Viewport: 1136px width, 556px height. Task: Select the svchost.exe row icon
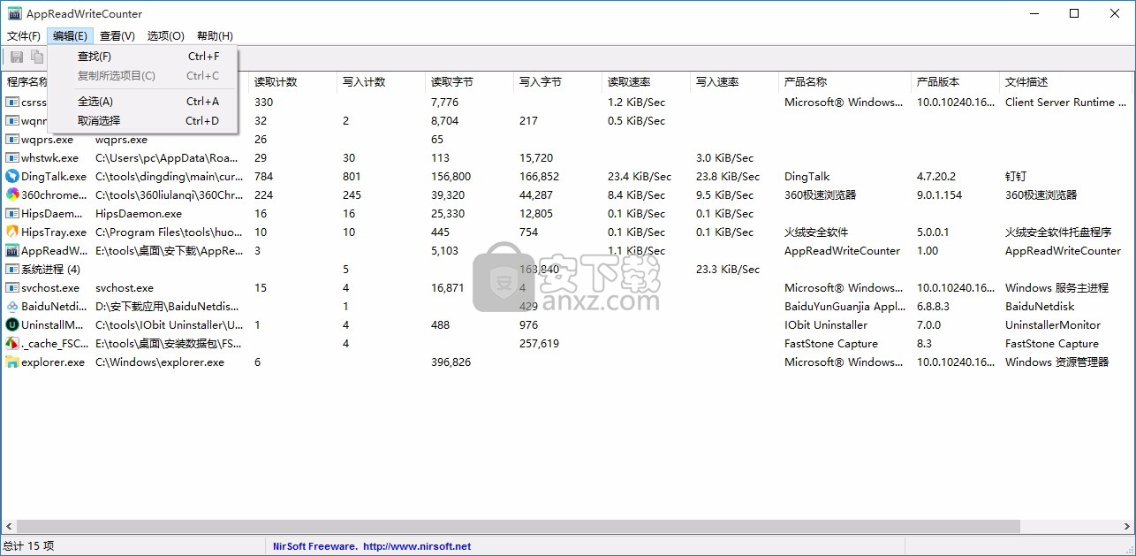tap(12, 288)
